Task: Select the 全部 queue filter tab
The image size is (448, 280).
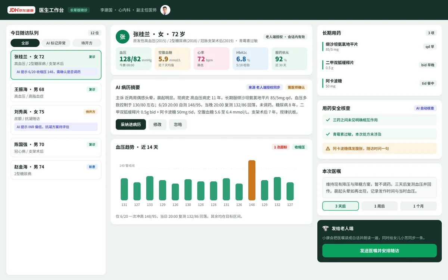Action: (x=25, y=43)
